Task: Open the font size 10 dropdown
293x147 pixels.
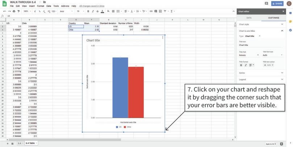Action: point(80,11)
